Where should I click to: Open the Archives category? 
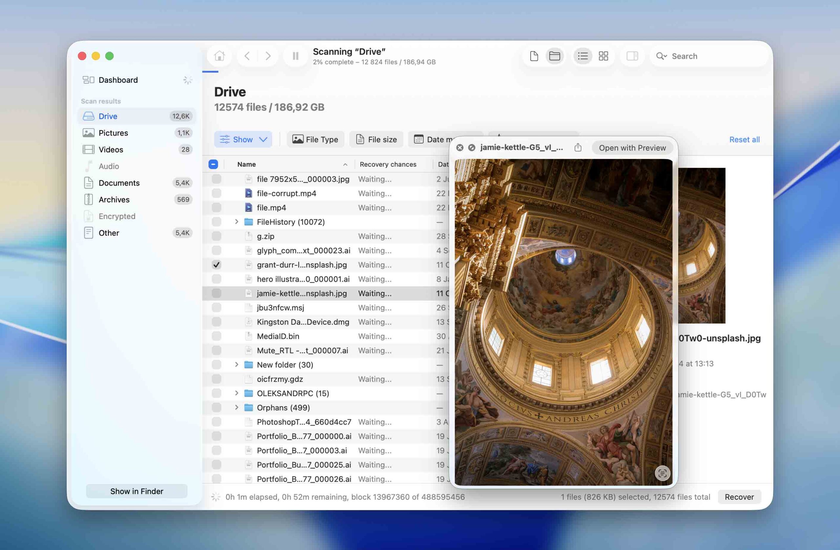point(136,199)
